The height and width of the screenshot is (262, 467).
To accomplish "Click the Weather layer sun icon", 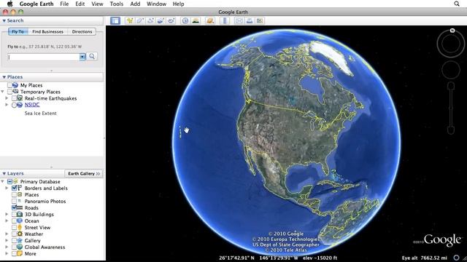I will point(20,234).
